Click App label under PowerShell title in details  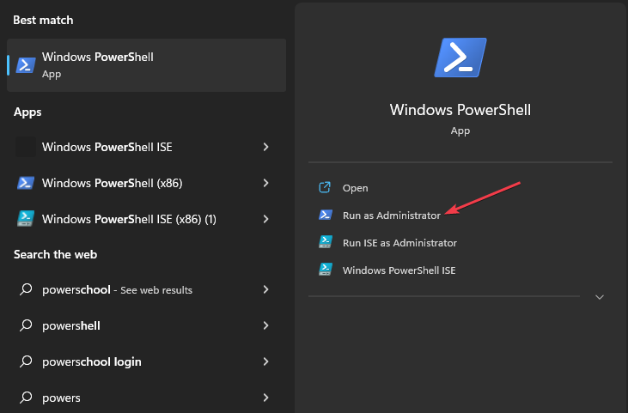460,131
